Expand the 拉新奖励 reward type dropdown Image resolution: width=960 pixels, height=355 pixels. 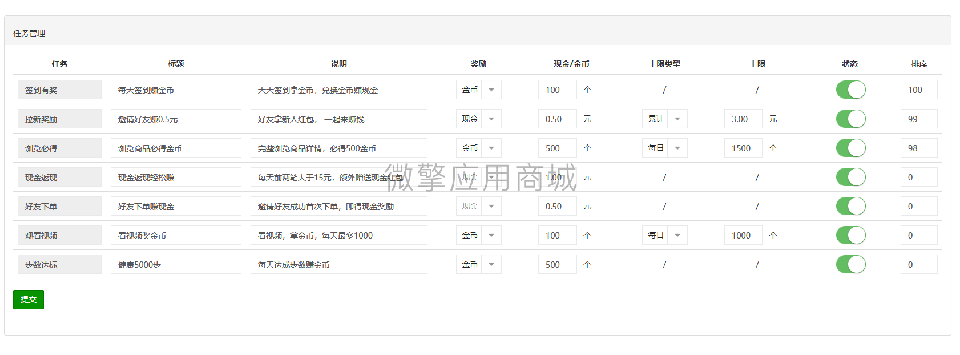click(x=478, y=119)
